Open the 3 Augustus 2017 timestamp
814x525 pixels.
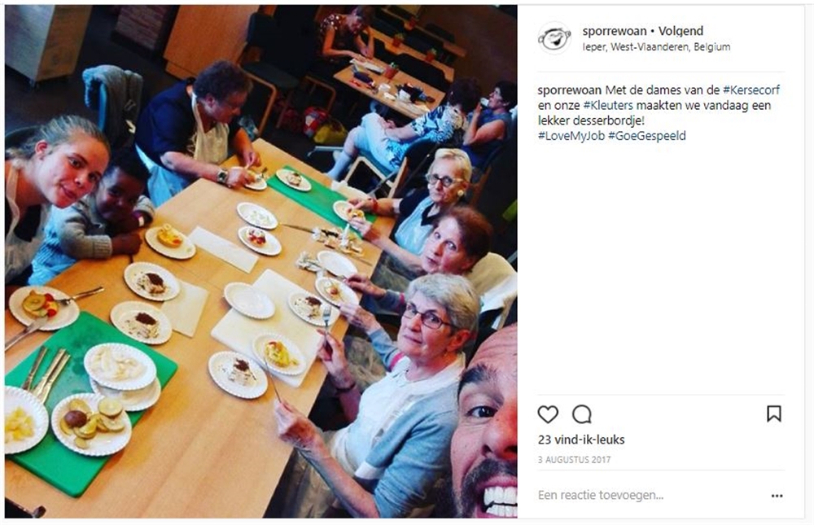pyautogui.click(x=574, y=460)
